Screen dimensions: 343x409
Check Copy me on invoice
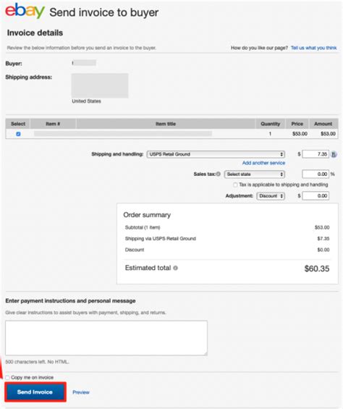click(x=7, y=377)
